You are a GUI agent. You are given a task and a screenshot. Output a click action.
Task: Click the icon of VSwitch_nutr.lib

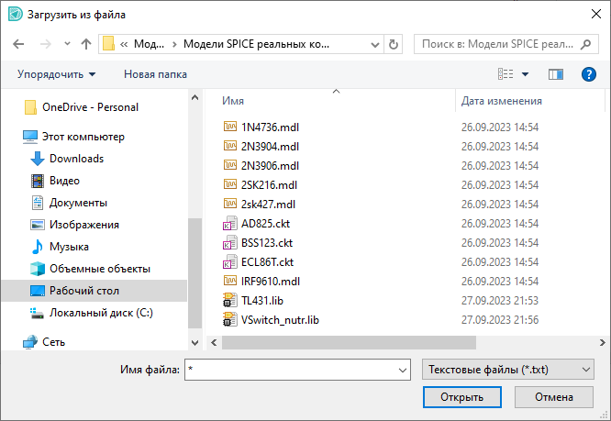pos(230,319)
